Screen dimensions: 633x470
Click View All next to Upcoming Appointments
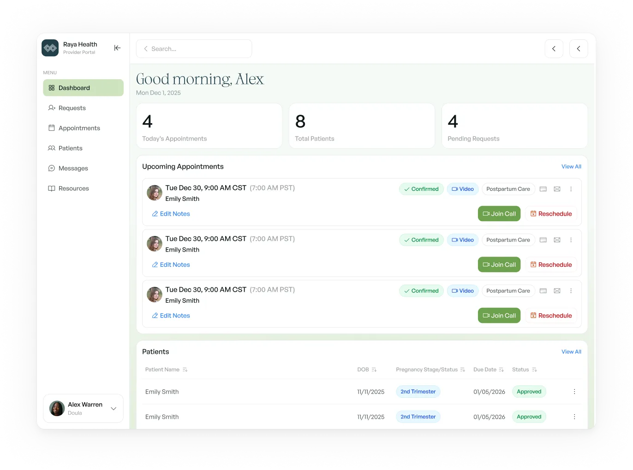click(571, 166)
